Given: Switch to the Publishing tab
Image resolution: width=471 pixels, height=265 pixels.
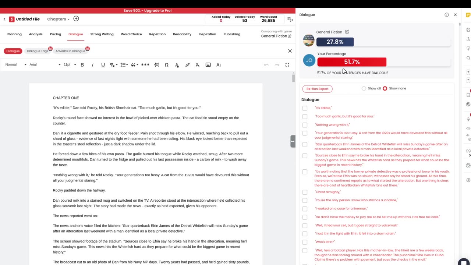Looking at the screenshot, I should tap(232, 34).
